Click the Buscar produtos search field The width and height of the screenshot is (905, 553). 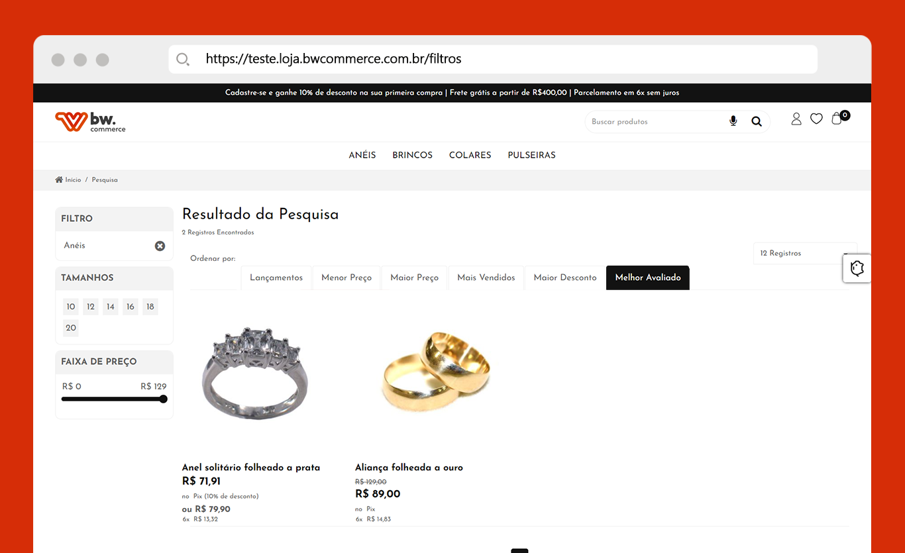(x=656, y=122)
